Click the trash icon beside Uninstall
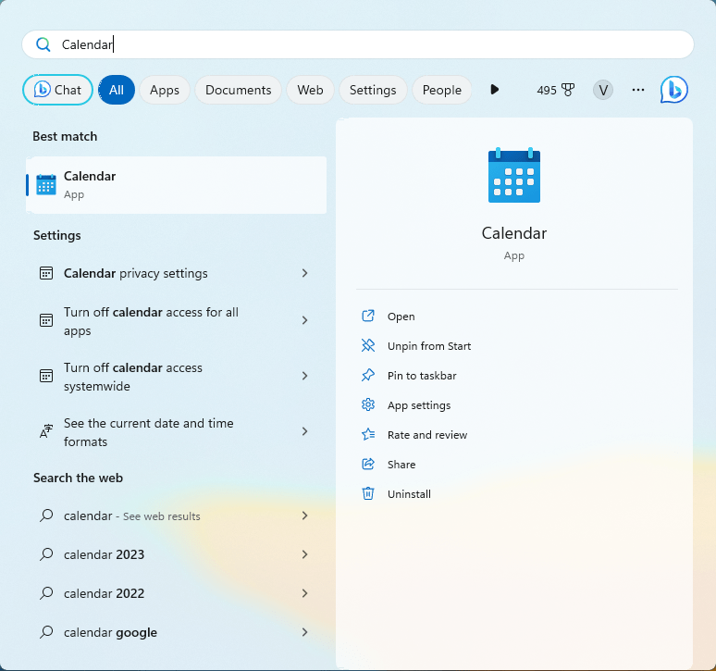Viewport: 716px width, 671px height. pos(368,494)
